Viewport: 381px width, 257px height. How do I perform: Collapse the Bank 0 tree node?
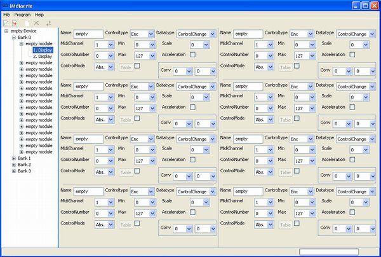pos(13,38)
